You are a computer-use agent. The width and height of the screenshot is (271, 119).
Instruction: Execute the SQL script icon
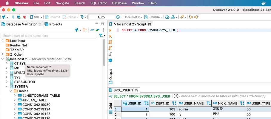pos(110,42)
